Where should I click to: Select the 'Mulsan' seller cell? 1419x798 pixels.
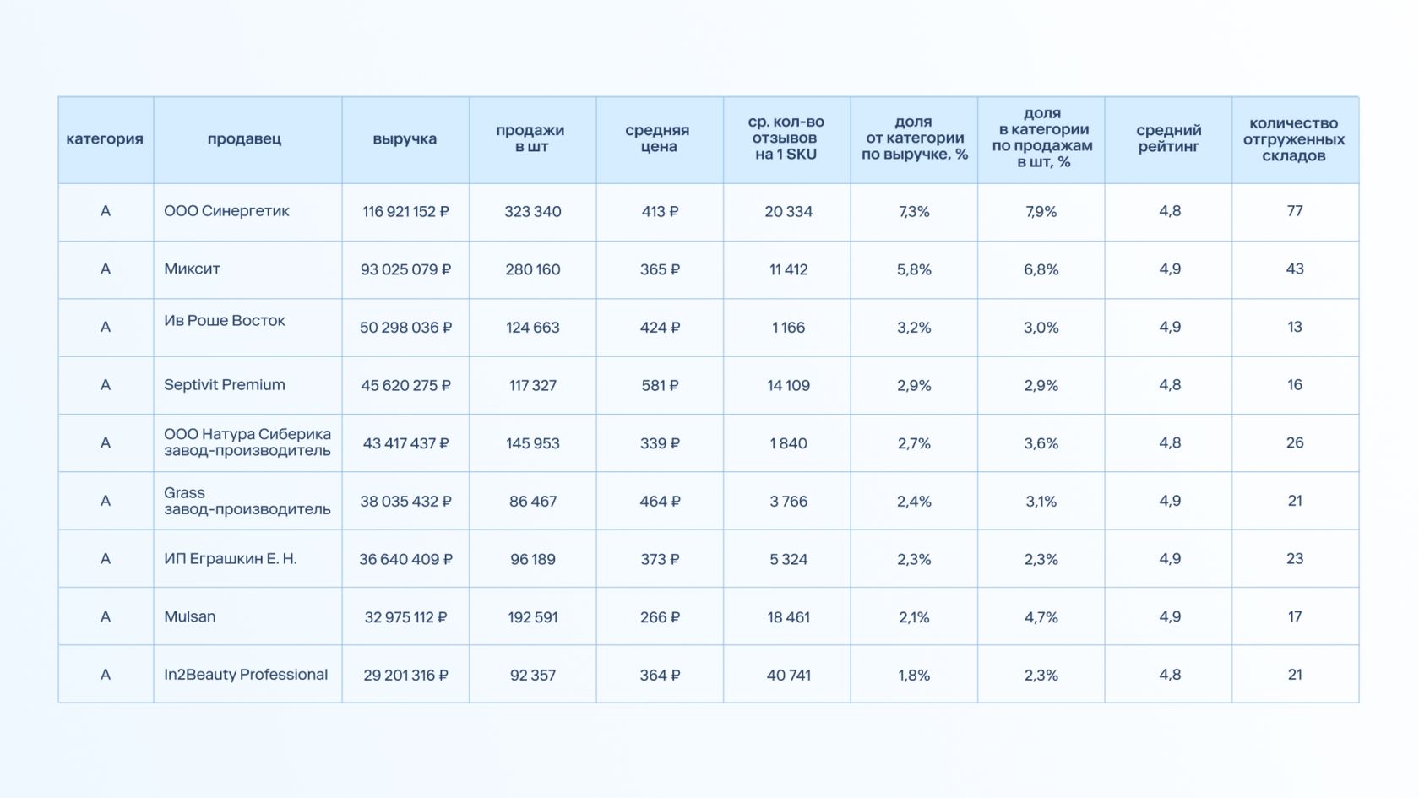[247, 616]
